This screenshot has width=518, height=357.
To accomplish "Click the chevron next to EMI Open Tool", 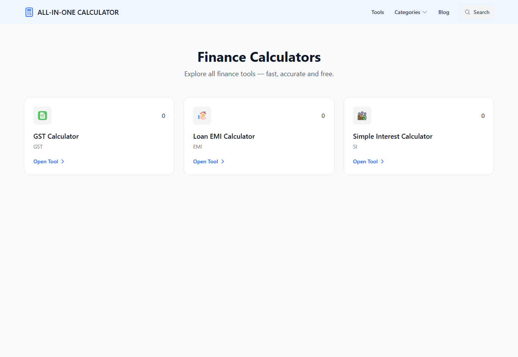I will (x=223, y=161).
